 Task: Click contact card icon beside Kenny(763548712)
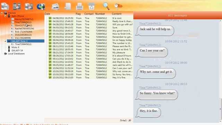[12, 19]
